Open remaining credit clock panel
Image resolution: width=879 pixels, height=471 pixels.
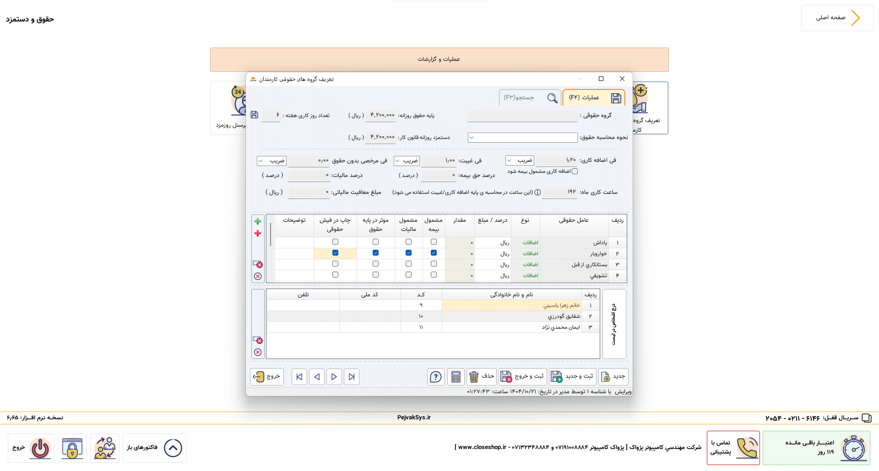pos(816,448)
